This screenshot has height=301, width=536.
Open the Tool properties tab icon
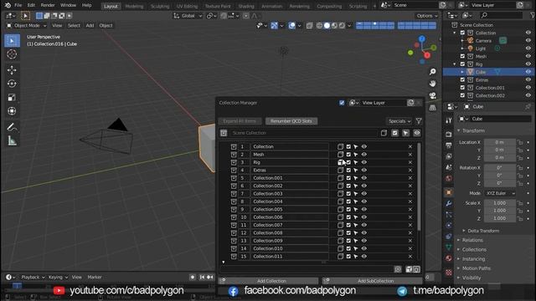click(449, 120)
